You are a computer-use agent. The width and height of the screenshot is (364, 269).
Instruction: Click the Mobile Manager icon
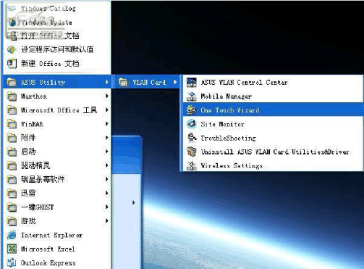(192, 96)
